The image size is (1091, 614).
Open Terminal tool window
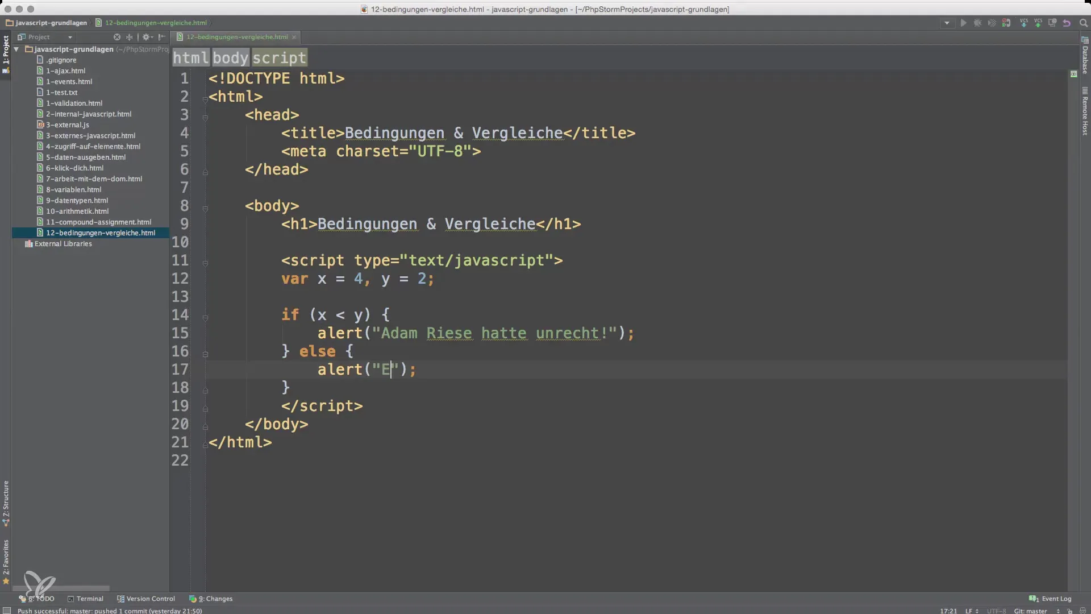pos(85,599)
